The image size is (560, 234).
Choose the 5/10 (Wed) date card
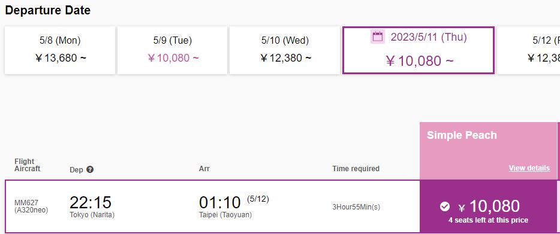tap(285, 50)
